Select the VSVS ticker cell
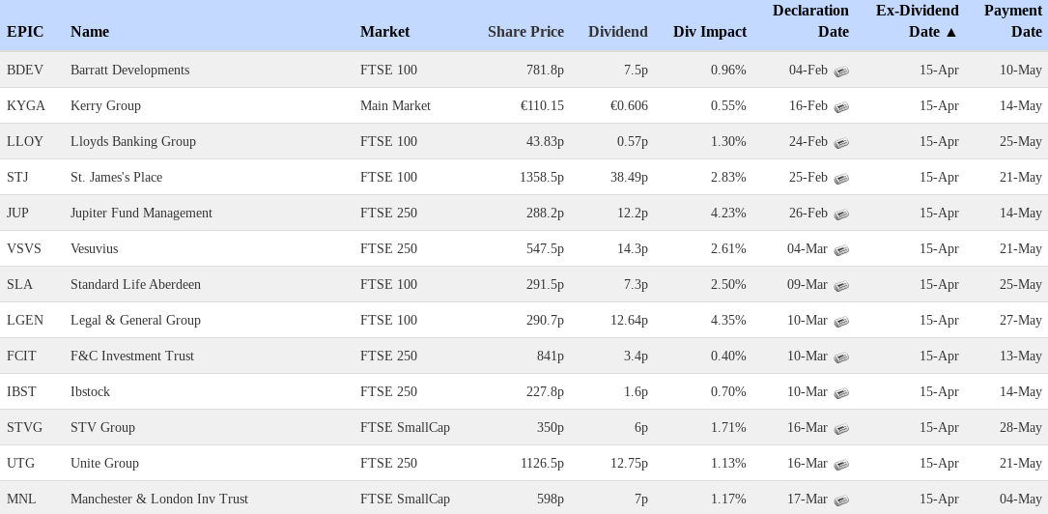Viewport: 1048px width, 514px height. [24, 248]
